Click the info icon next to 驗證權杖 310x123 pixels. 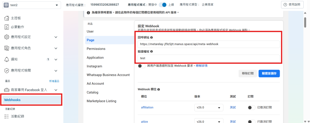click(151, 51)
